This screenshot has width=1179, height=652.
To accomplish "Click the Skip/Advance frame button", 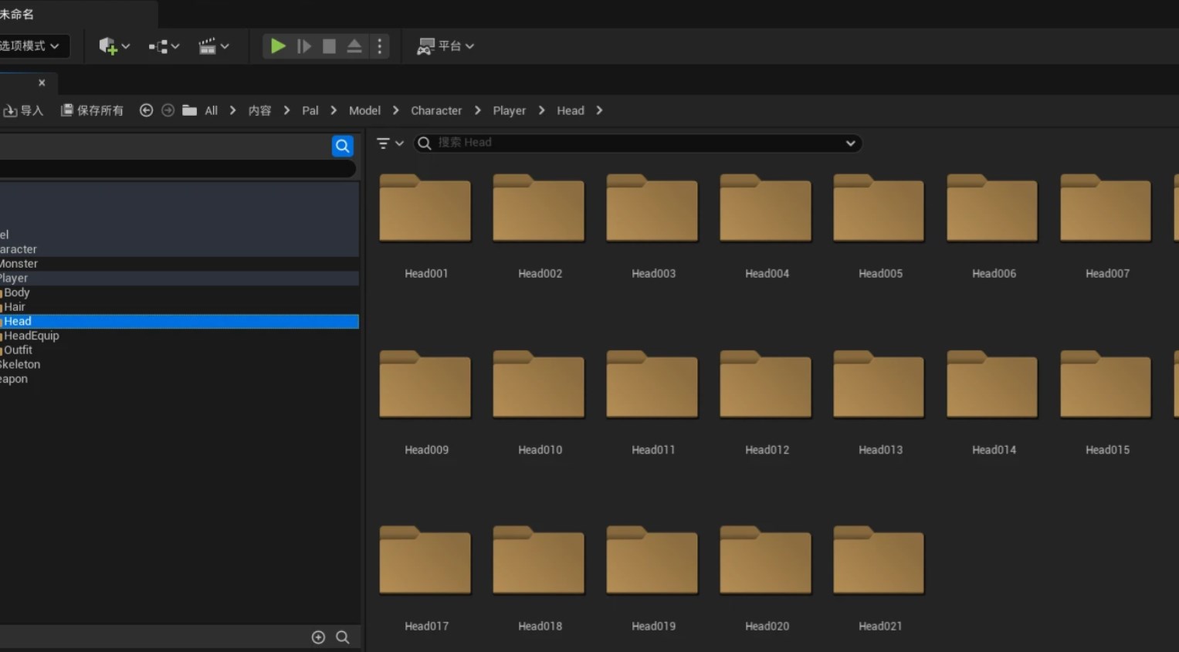I will pyautogui.click(x=304, y=46).
